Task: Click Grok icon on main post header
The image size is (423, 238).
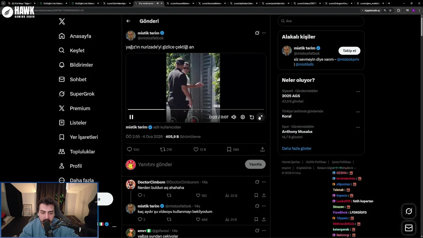Action: click(x=257, y=33)
